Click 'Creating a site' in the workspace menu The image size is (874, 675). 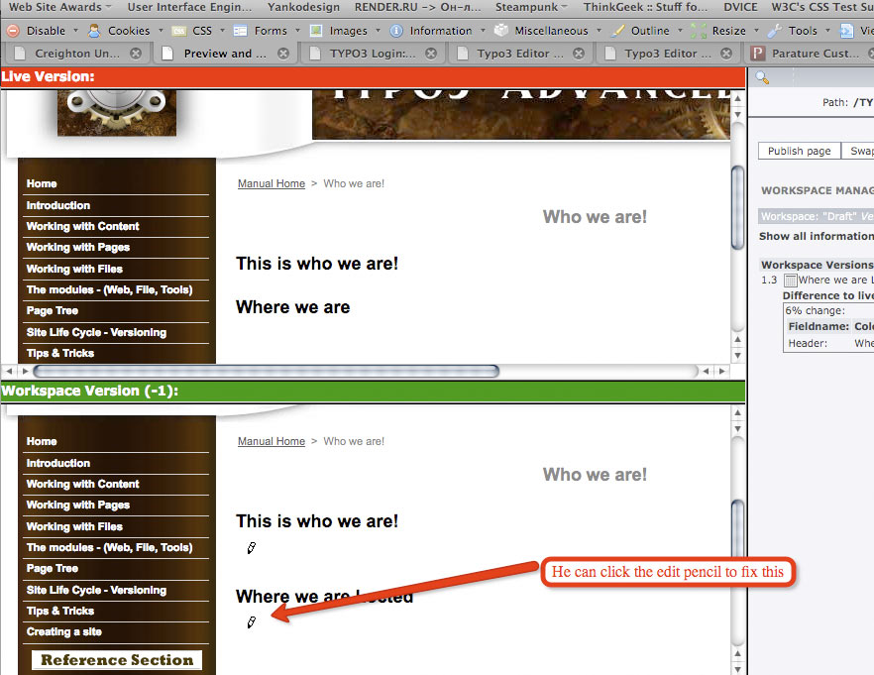coord(63,631)
